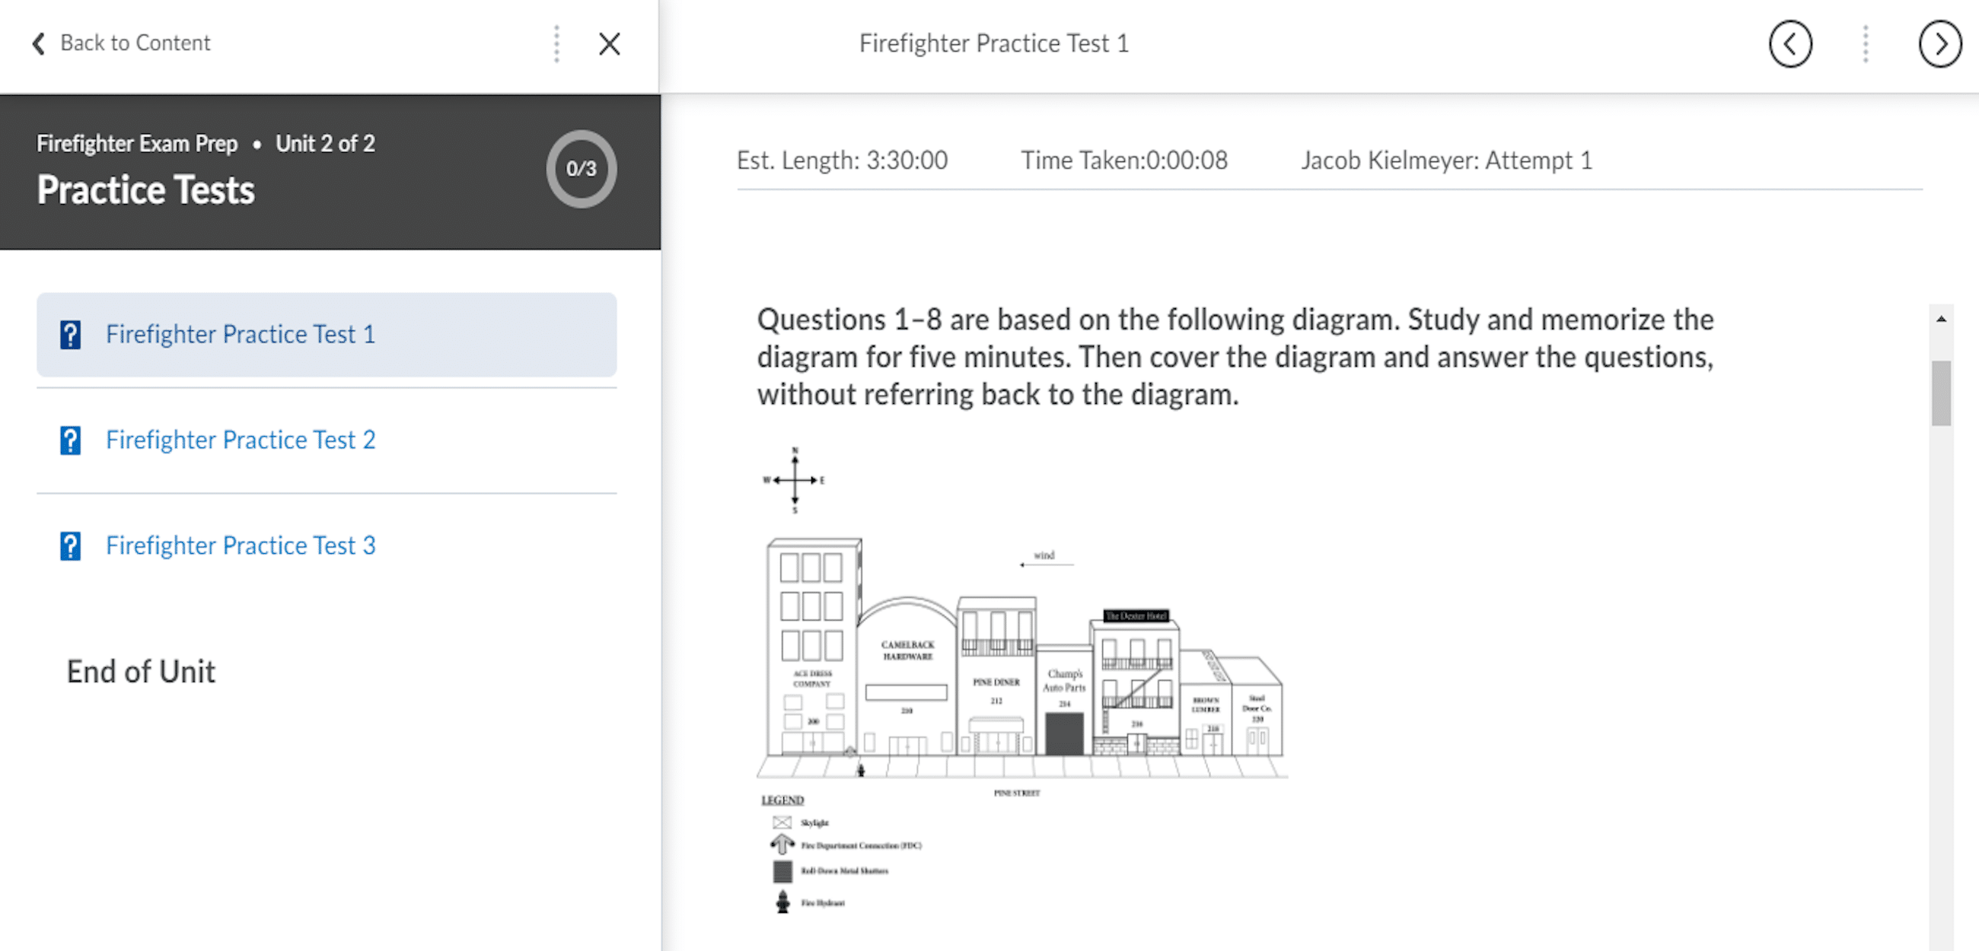Close the current practice test view

610,43
